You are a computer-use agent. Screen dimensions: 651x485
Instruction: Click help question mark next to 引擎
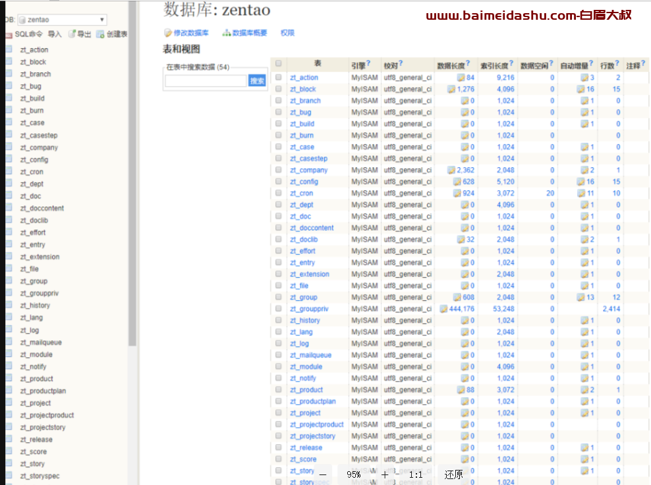369,64
